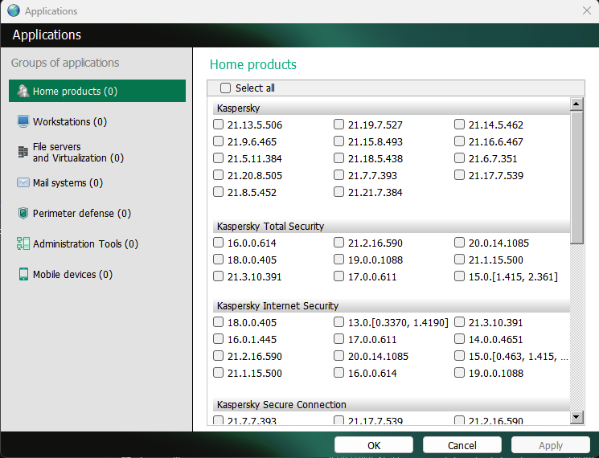The height and width of the screenshot is (458, 599).
Task: Check Kaspersky version 21.14.5.462
Action: (460, 124)
